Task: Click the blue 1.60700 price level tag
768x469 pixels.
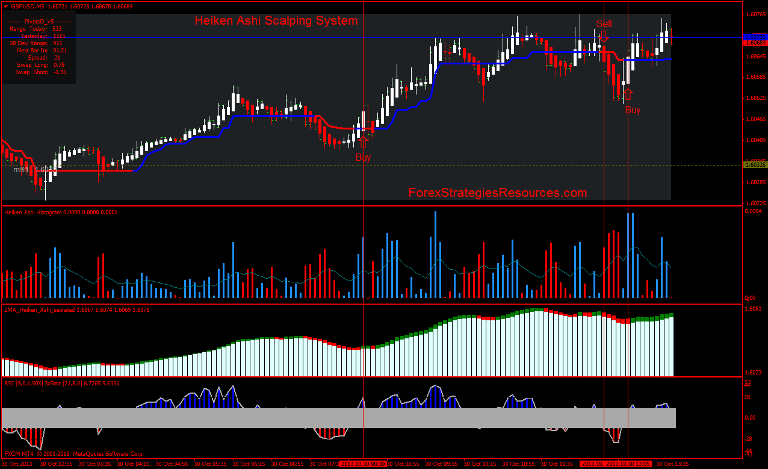Action: pyautogui.click(x=755, y=37)
